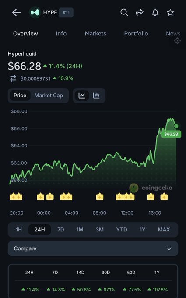This screenshot has width=186, height=298.
Task: Expand the Compare dropdown
Action: point(93,248)
